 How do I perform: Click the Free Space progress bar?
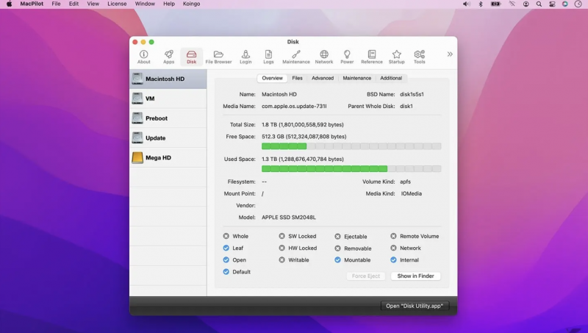click(x=351, y=146)
